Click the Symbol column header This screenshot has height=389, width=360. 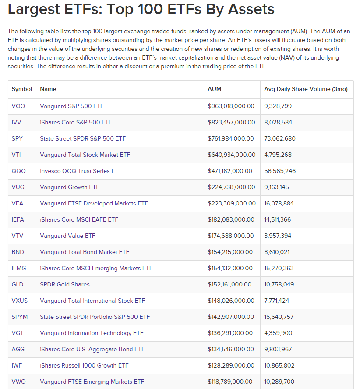pyautogui.click(x=22, y=89)
